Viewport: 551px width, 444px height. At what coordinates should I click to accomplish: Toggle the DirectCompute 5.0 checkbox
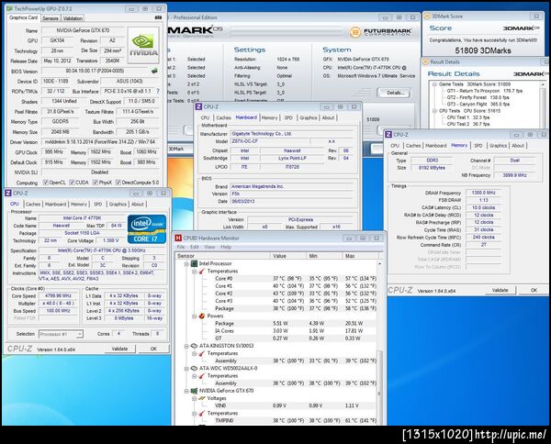coord(118,183)
